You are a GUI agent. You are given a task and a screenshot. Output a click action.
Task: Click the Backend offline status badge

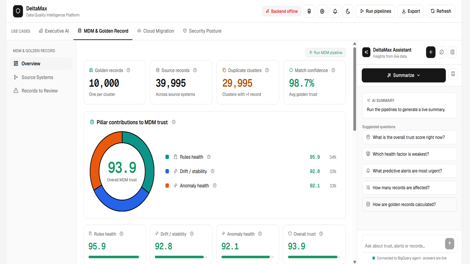point(282,11)
